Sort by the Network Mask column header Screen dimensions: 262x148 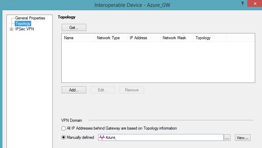pyautogui.click(x=177, y=38)
